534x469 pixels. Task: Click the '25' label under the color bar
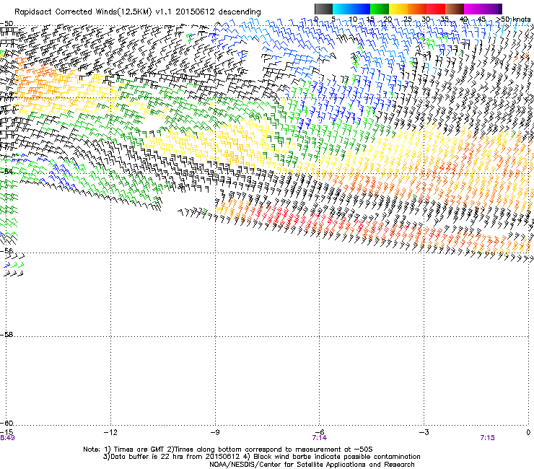click(407, 19)
